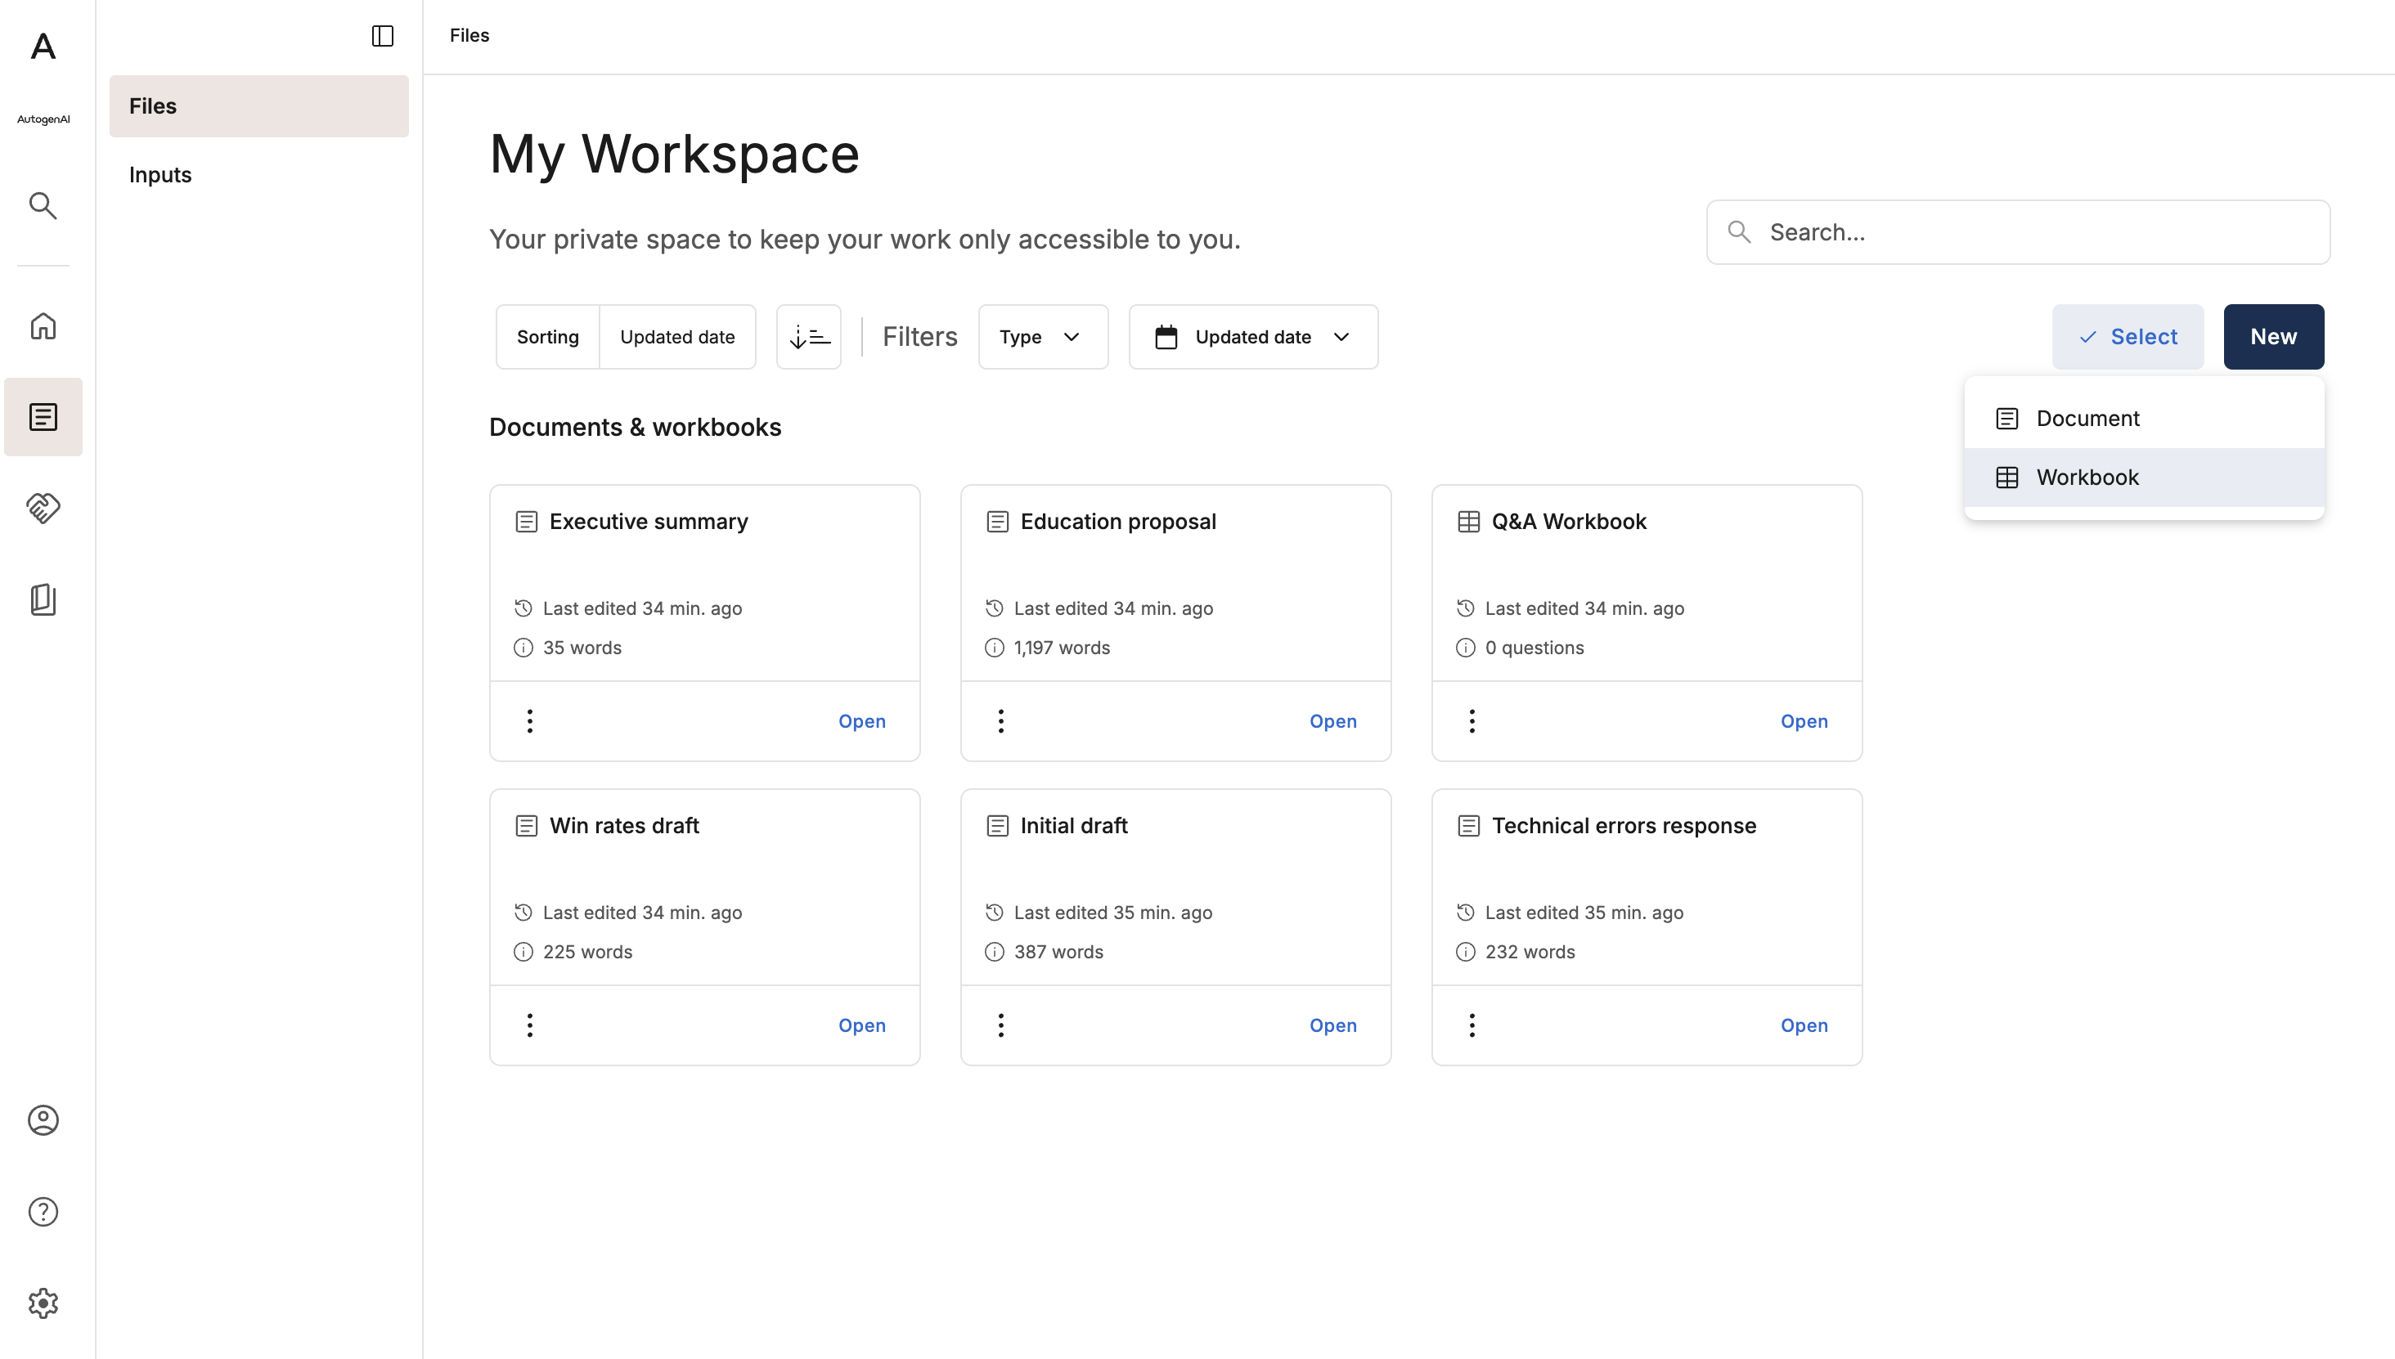Select Files in the side panel

point(258,105)
